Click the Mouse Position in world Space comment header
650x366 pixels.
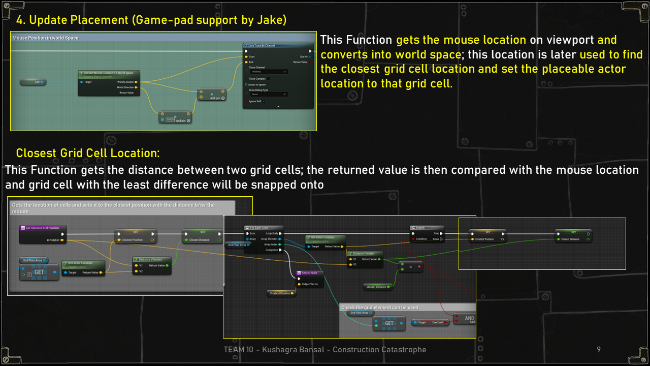(46, 38)
